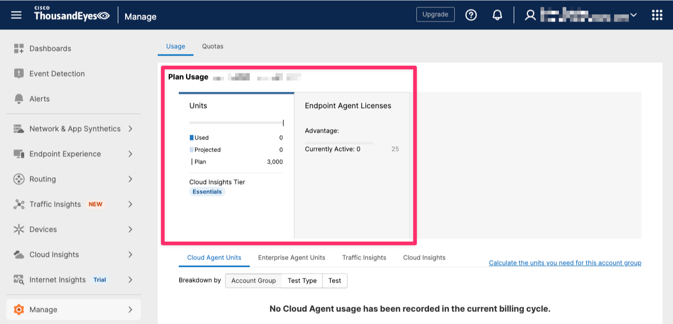The width and height of the screenshot is (673, 324).
Task: Click the Used blue legend swatch
Action: [192, 138]
